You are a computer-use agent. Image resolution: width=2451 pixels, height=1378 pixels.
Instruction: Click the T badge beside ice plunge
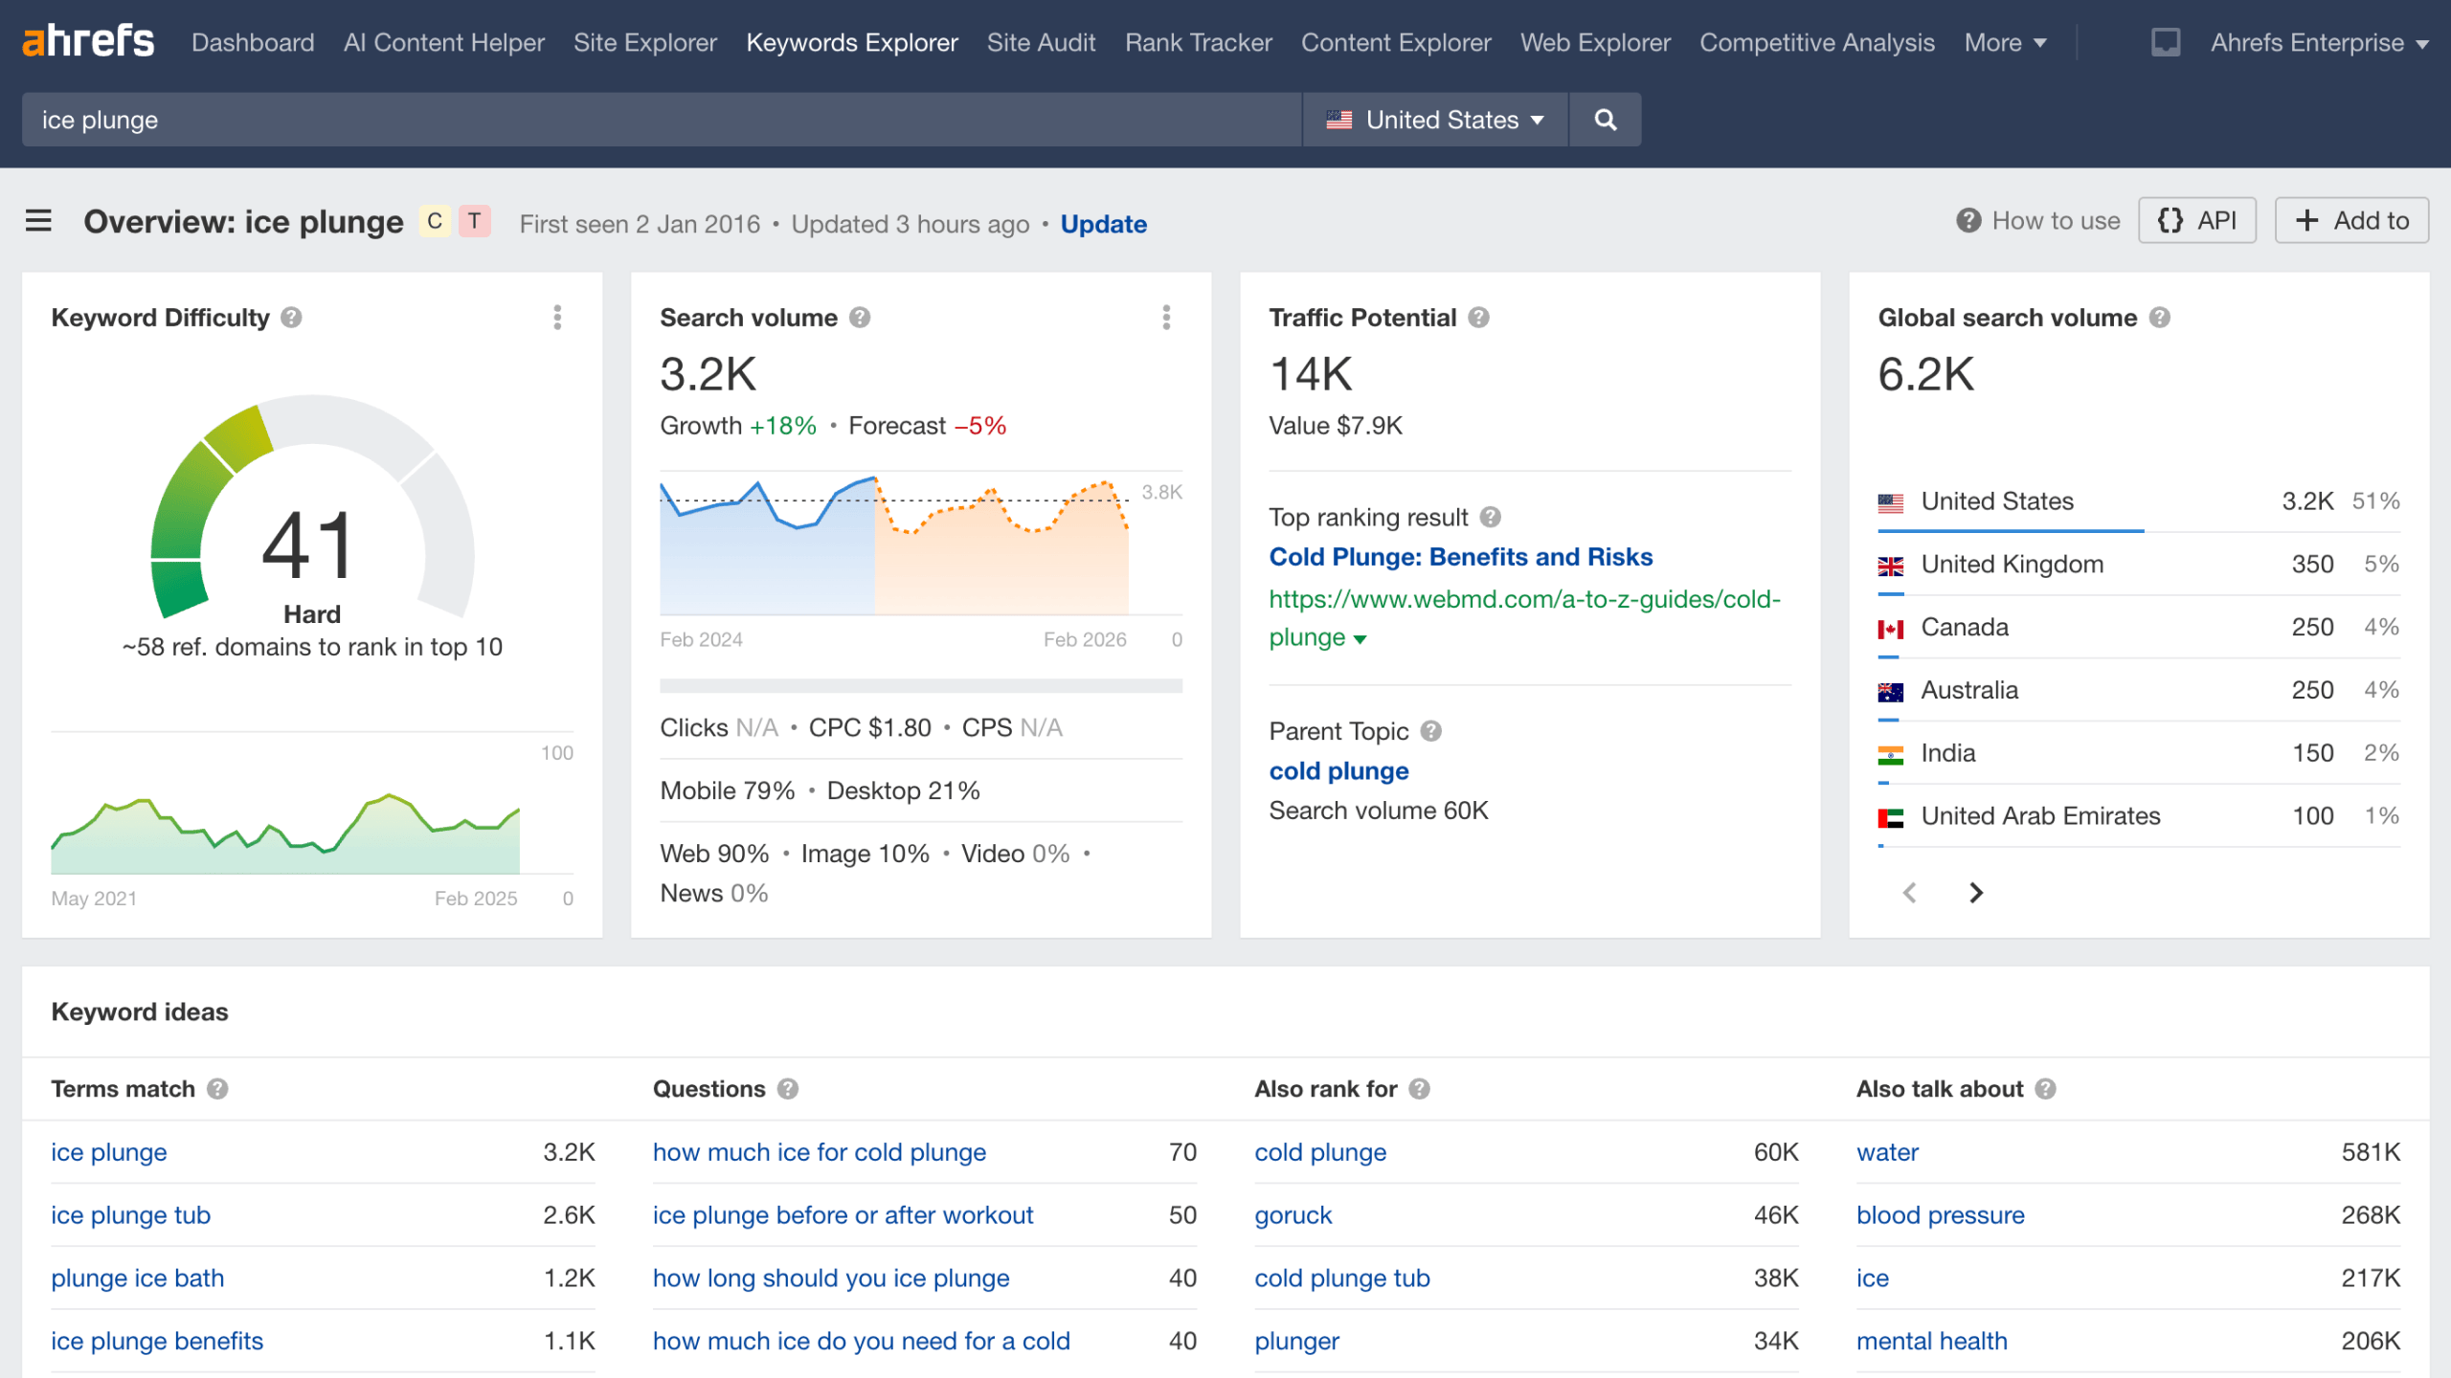[473, 220]
